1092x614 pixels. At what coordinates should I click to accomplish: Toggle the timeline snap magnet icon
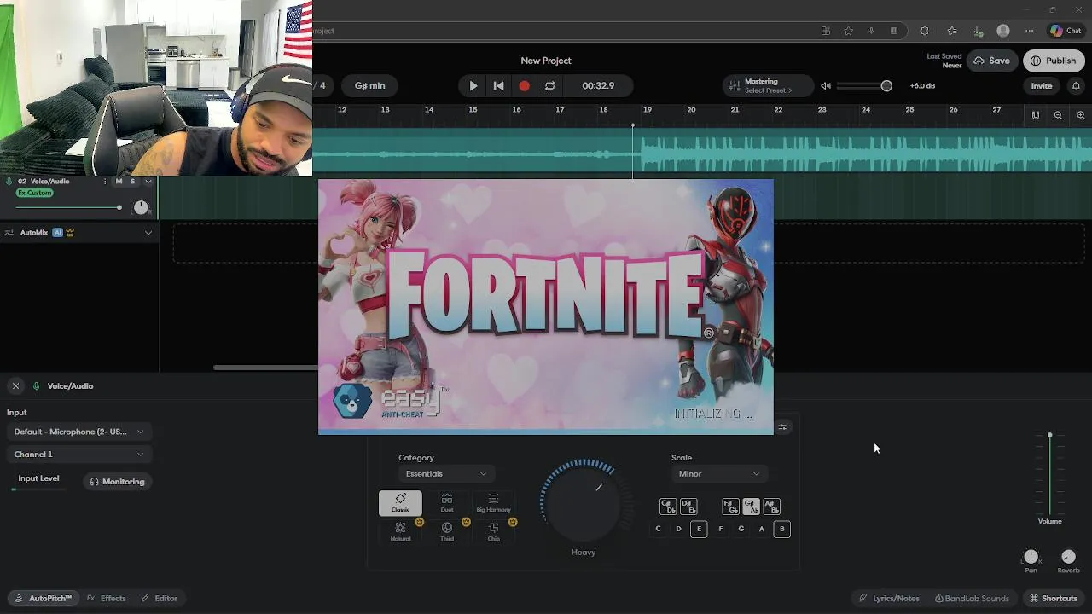(x=1036, y=115)
